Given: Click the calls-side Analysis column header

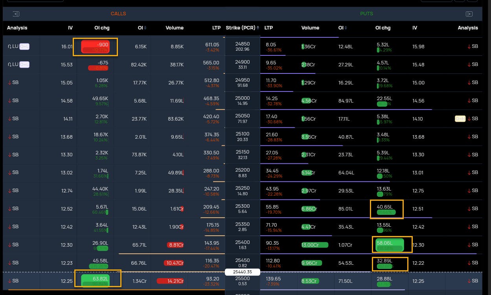Looking at the screenshot, I should tap(17, 28).
